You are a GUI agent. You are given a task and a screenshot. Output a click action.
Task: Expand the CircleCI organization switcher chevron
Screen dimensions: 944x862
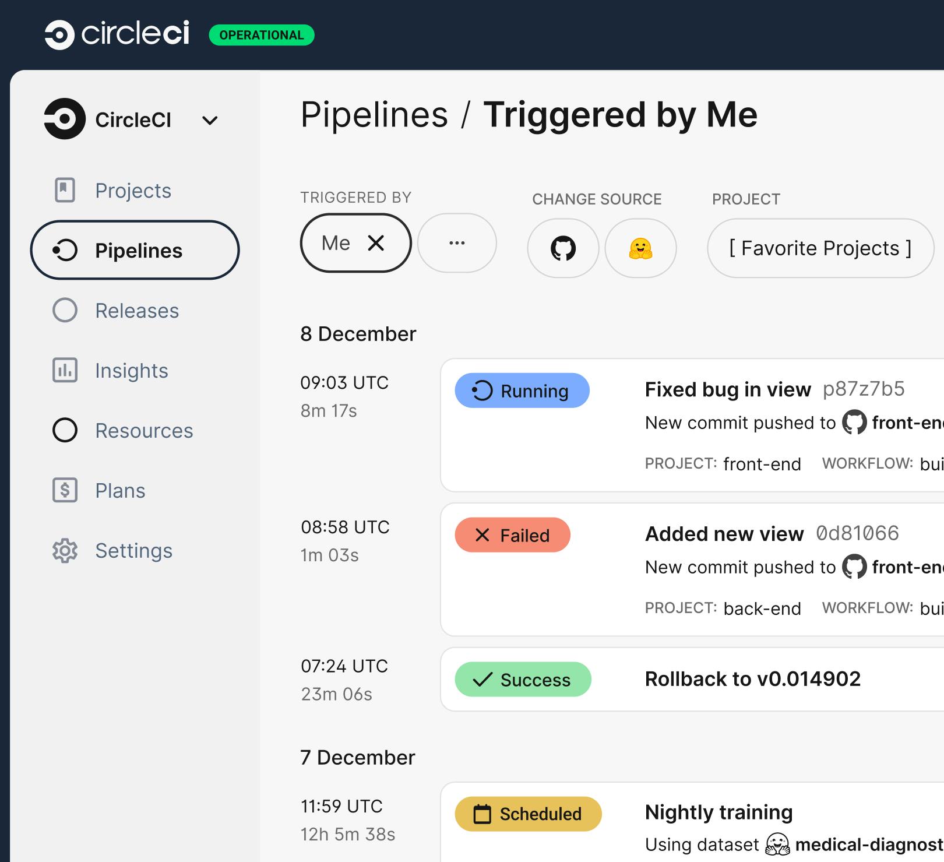[210, 120]
